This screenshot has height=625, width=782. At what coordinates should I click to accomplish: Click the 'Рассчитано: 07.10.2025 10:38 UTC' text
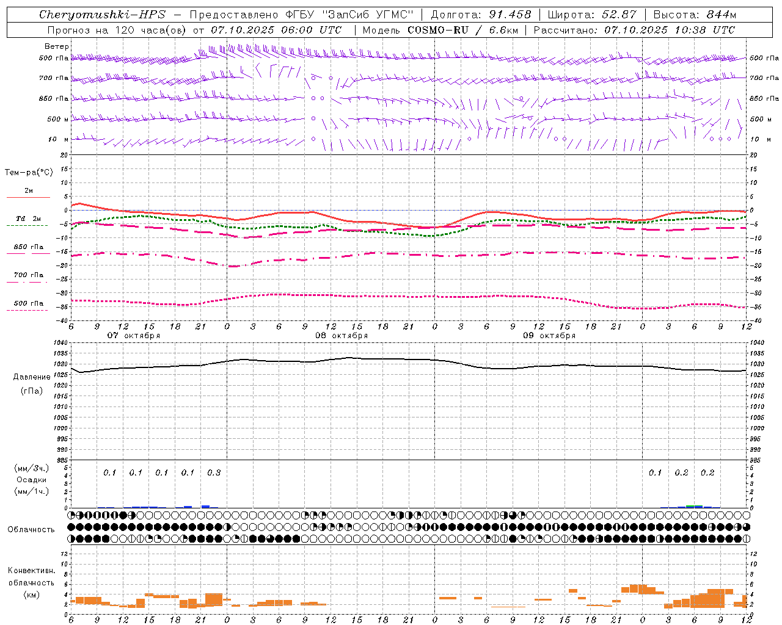(x=634, y=30)
